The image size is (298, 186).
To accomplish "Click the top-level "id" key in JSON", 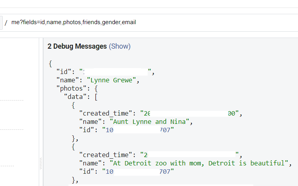I will pos(64,72).
